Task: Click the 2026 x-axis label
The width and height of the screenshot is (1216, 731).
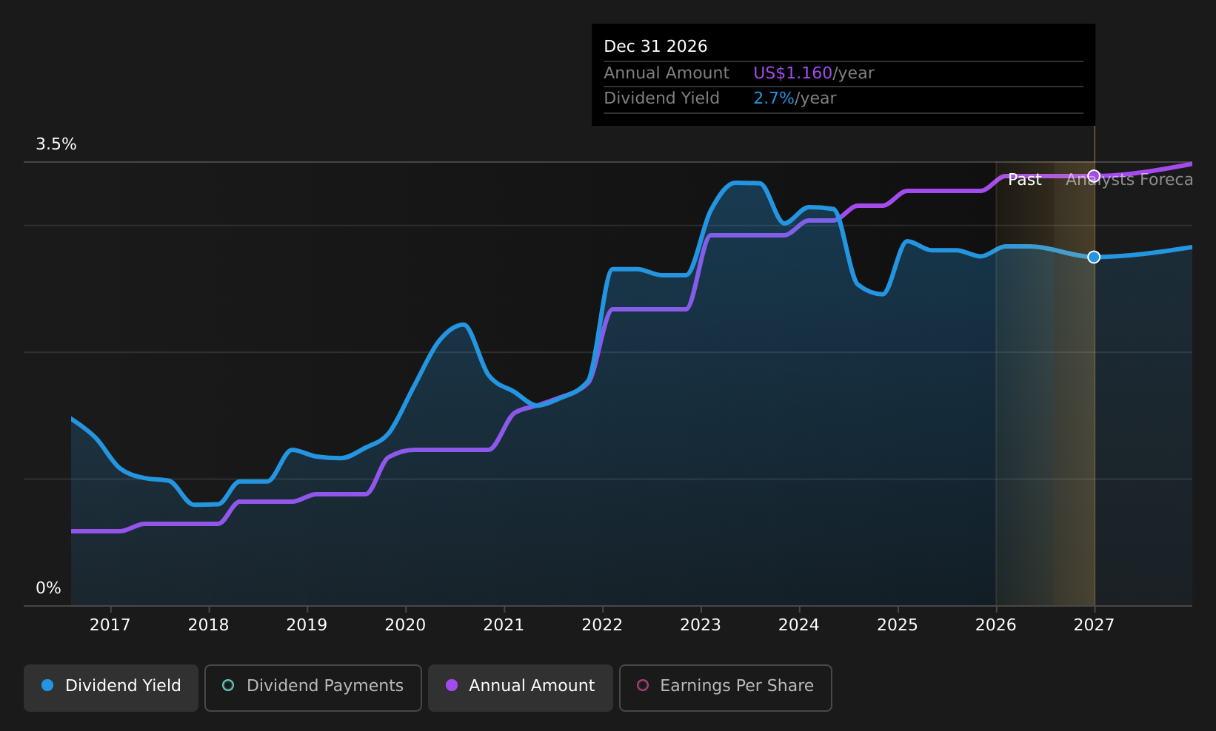Action: tap(996, 625)
